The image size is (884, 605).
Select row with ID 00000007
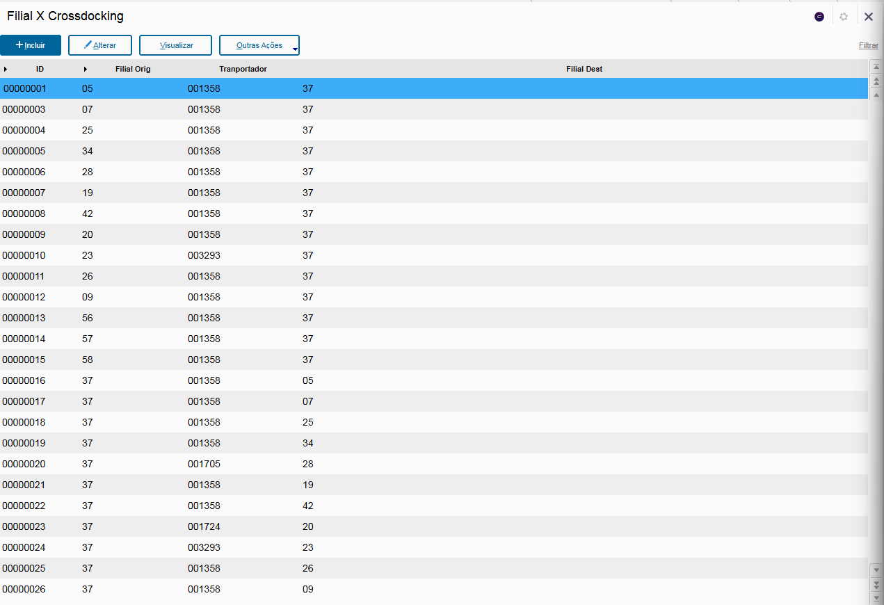pos(434,193)
